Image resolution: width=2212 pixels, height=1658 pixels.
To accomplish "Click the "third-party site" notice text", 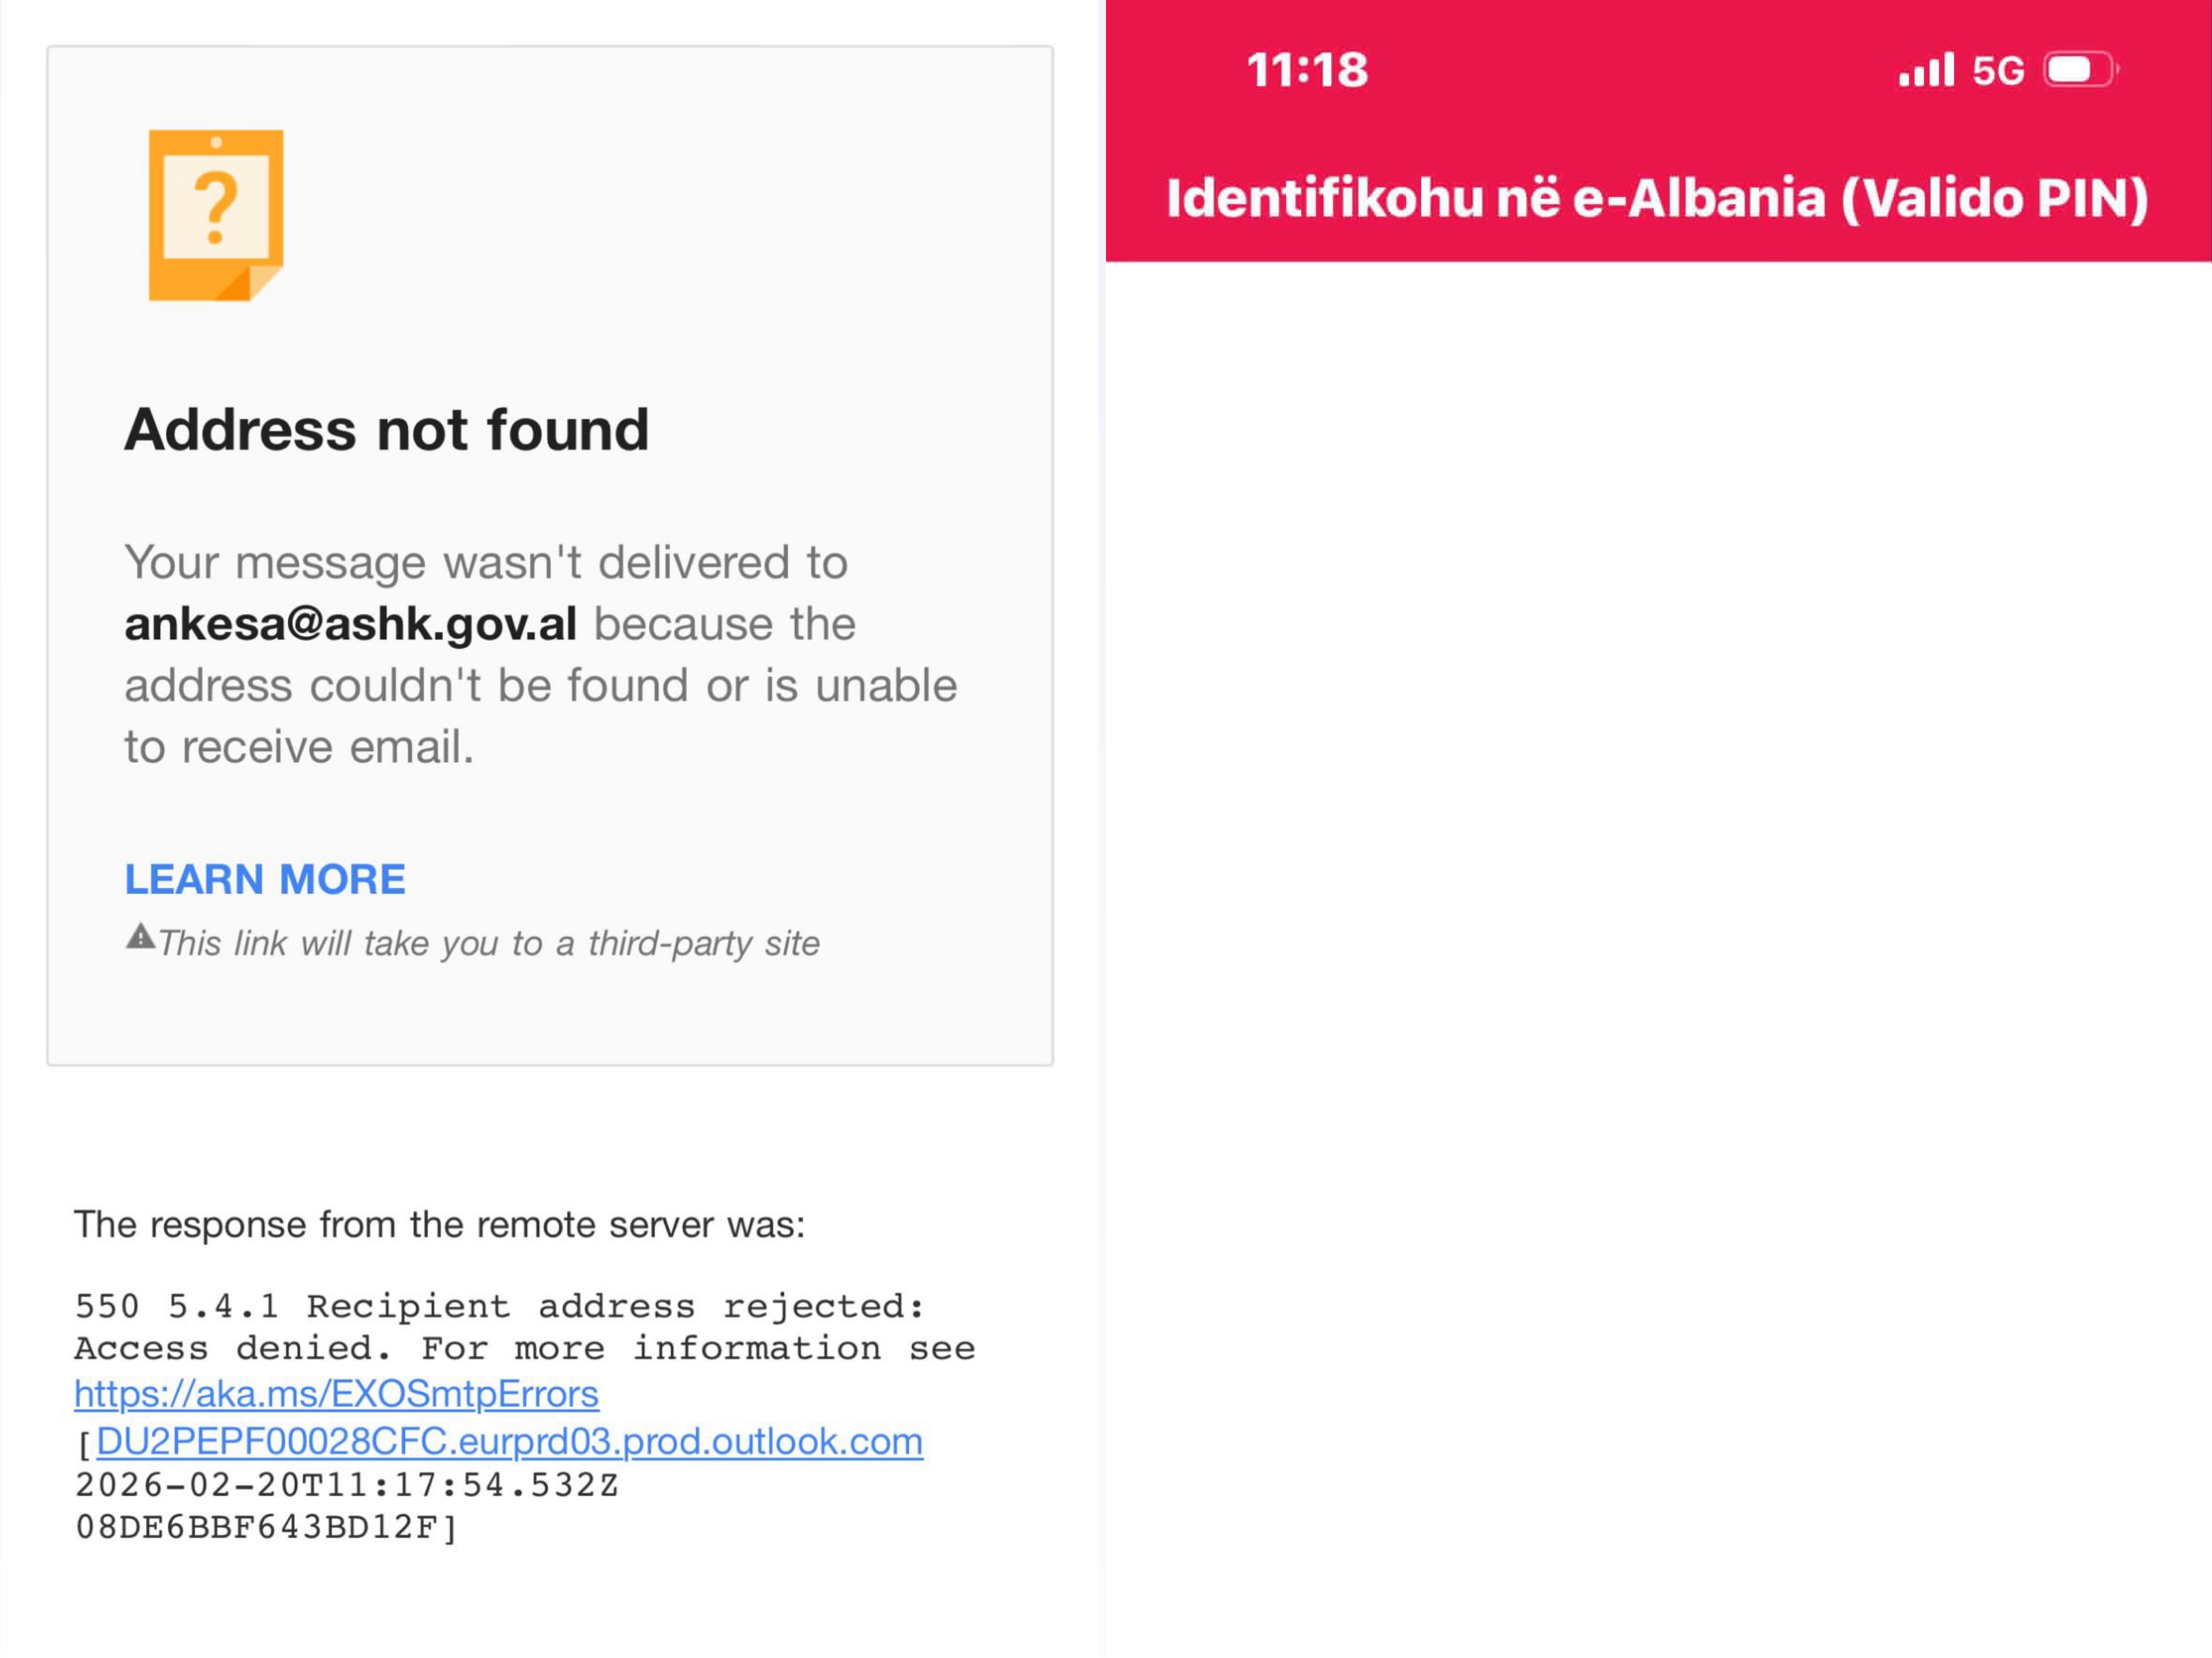I will [489, 943].
